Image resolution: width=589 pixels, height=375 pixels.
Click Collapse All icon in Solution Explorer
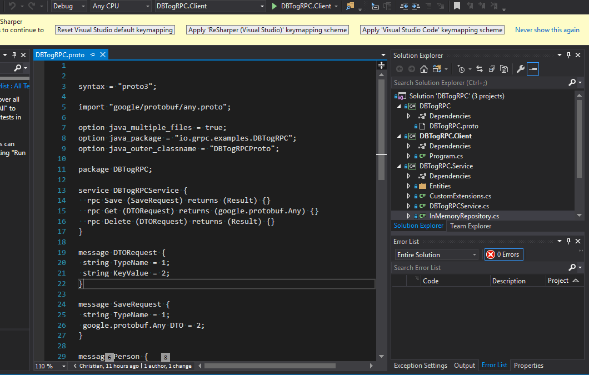click(492, 69)
